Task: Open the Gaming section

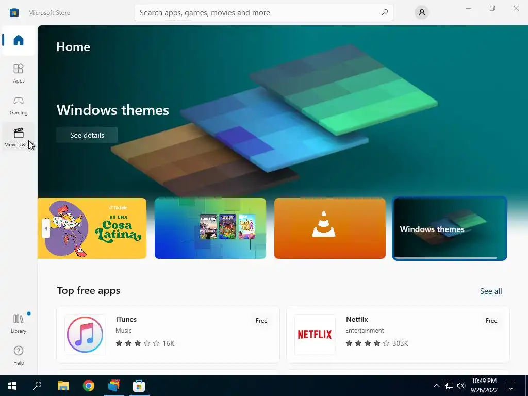Action: pos(19,105)
